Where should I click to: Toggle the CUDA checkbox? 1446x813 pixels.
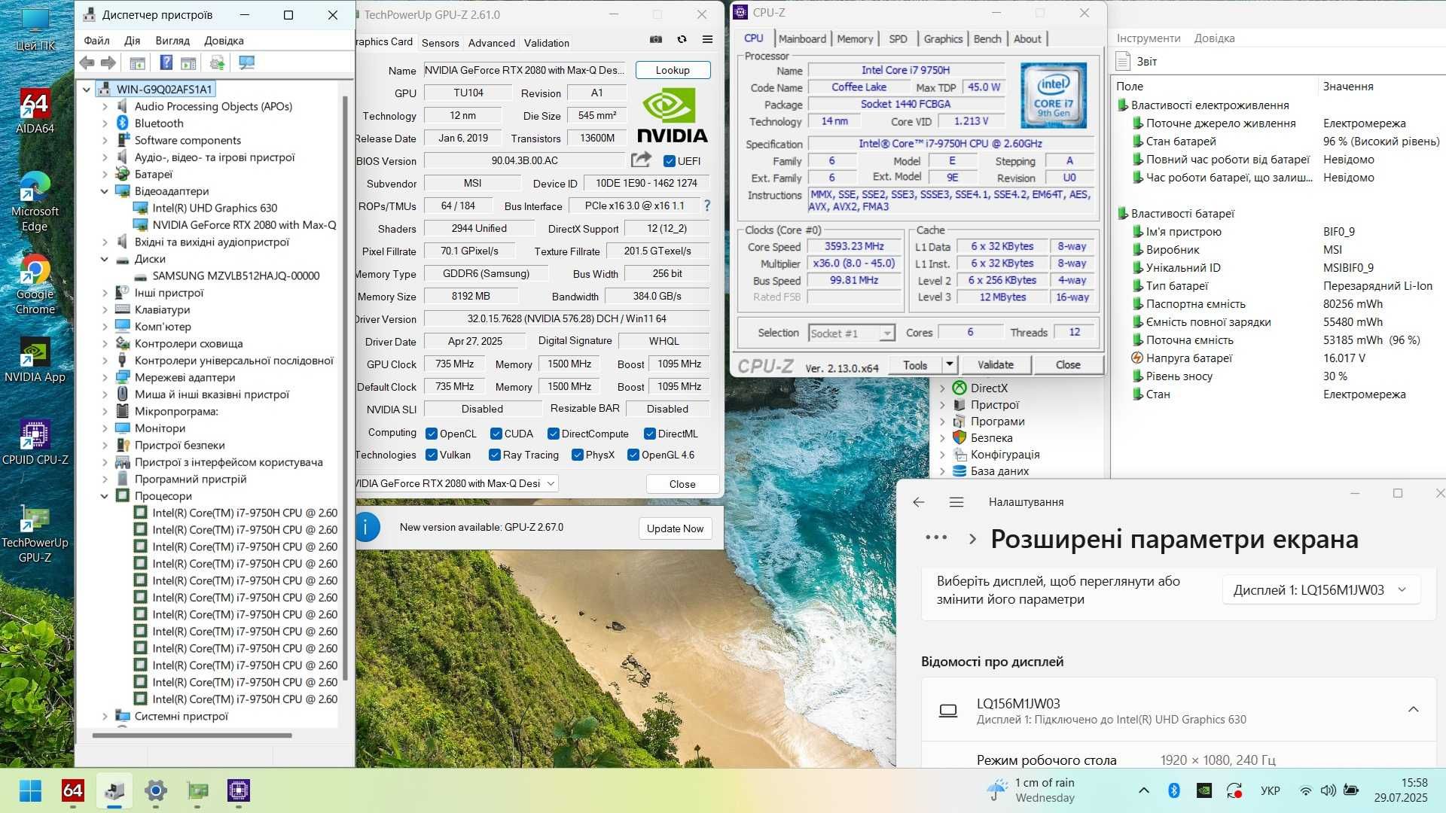(496, 434)
